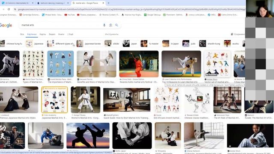Open 'Famous Japanese Martial Arts Styles' result
The height and width of the screenshot is (154, 274).
tap(18, 118)
